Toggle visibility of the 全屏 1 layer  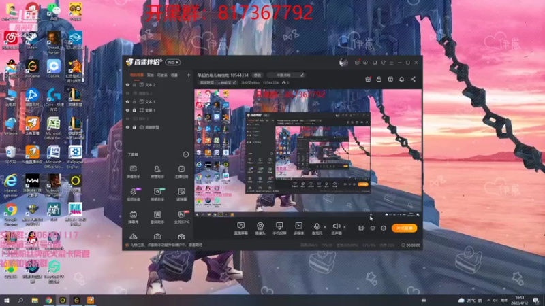click(127, 110)
